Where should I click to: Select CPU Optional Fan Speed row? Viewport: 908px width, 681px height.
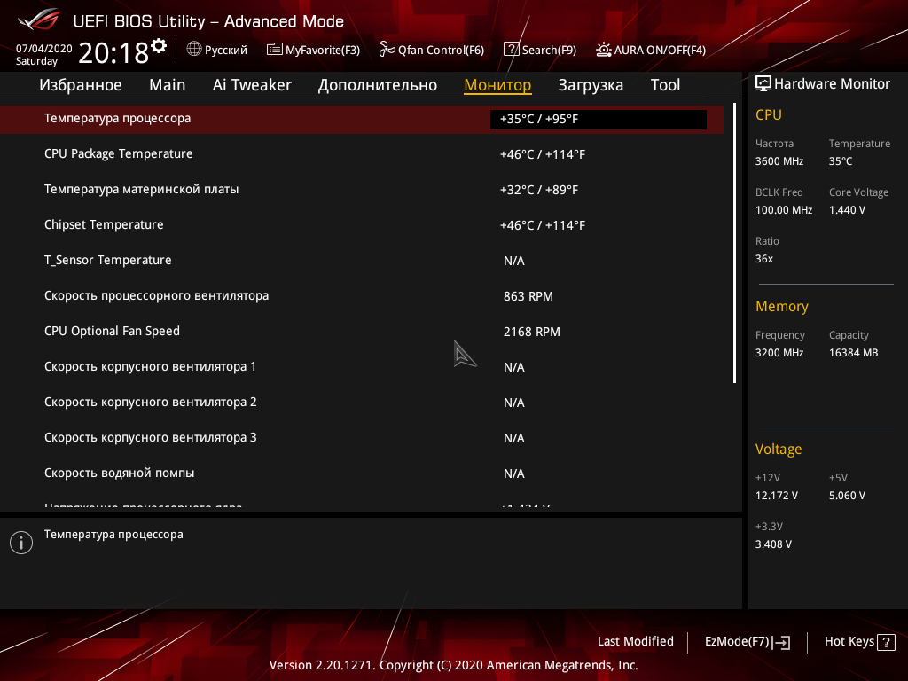coord(362,332)
